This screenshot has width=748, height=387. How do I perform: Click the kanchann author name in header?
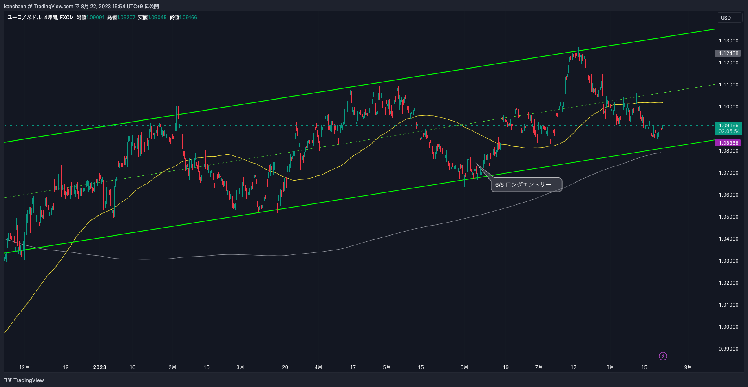15,6
